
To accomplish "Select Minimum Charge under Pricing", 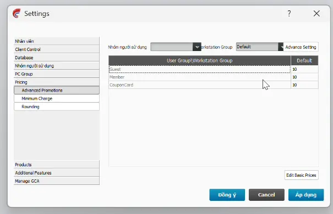I will pos(57,98).
